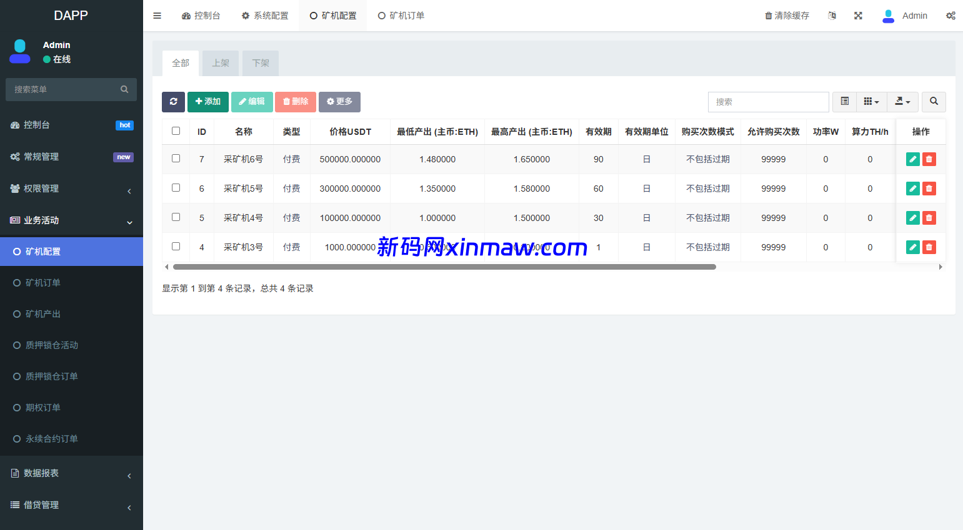
Task: Expand the 权限管理 sidebar menu
Action: tap(71, 189)
